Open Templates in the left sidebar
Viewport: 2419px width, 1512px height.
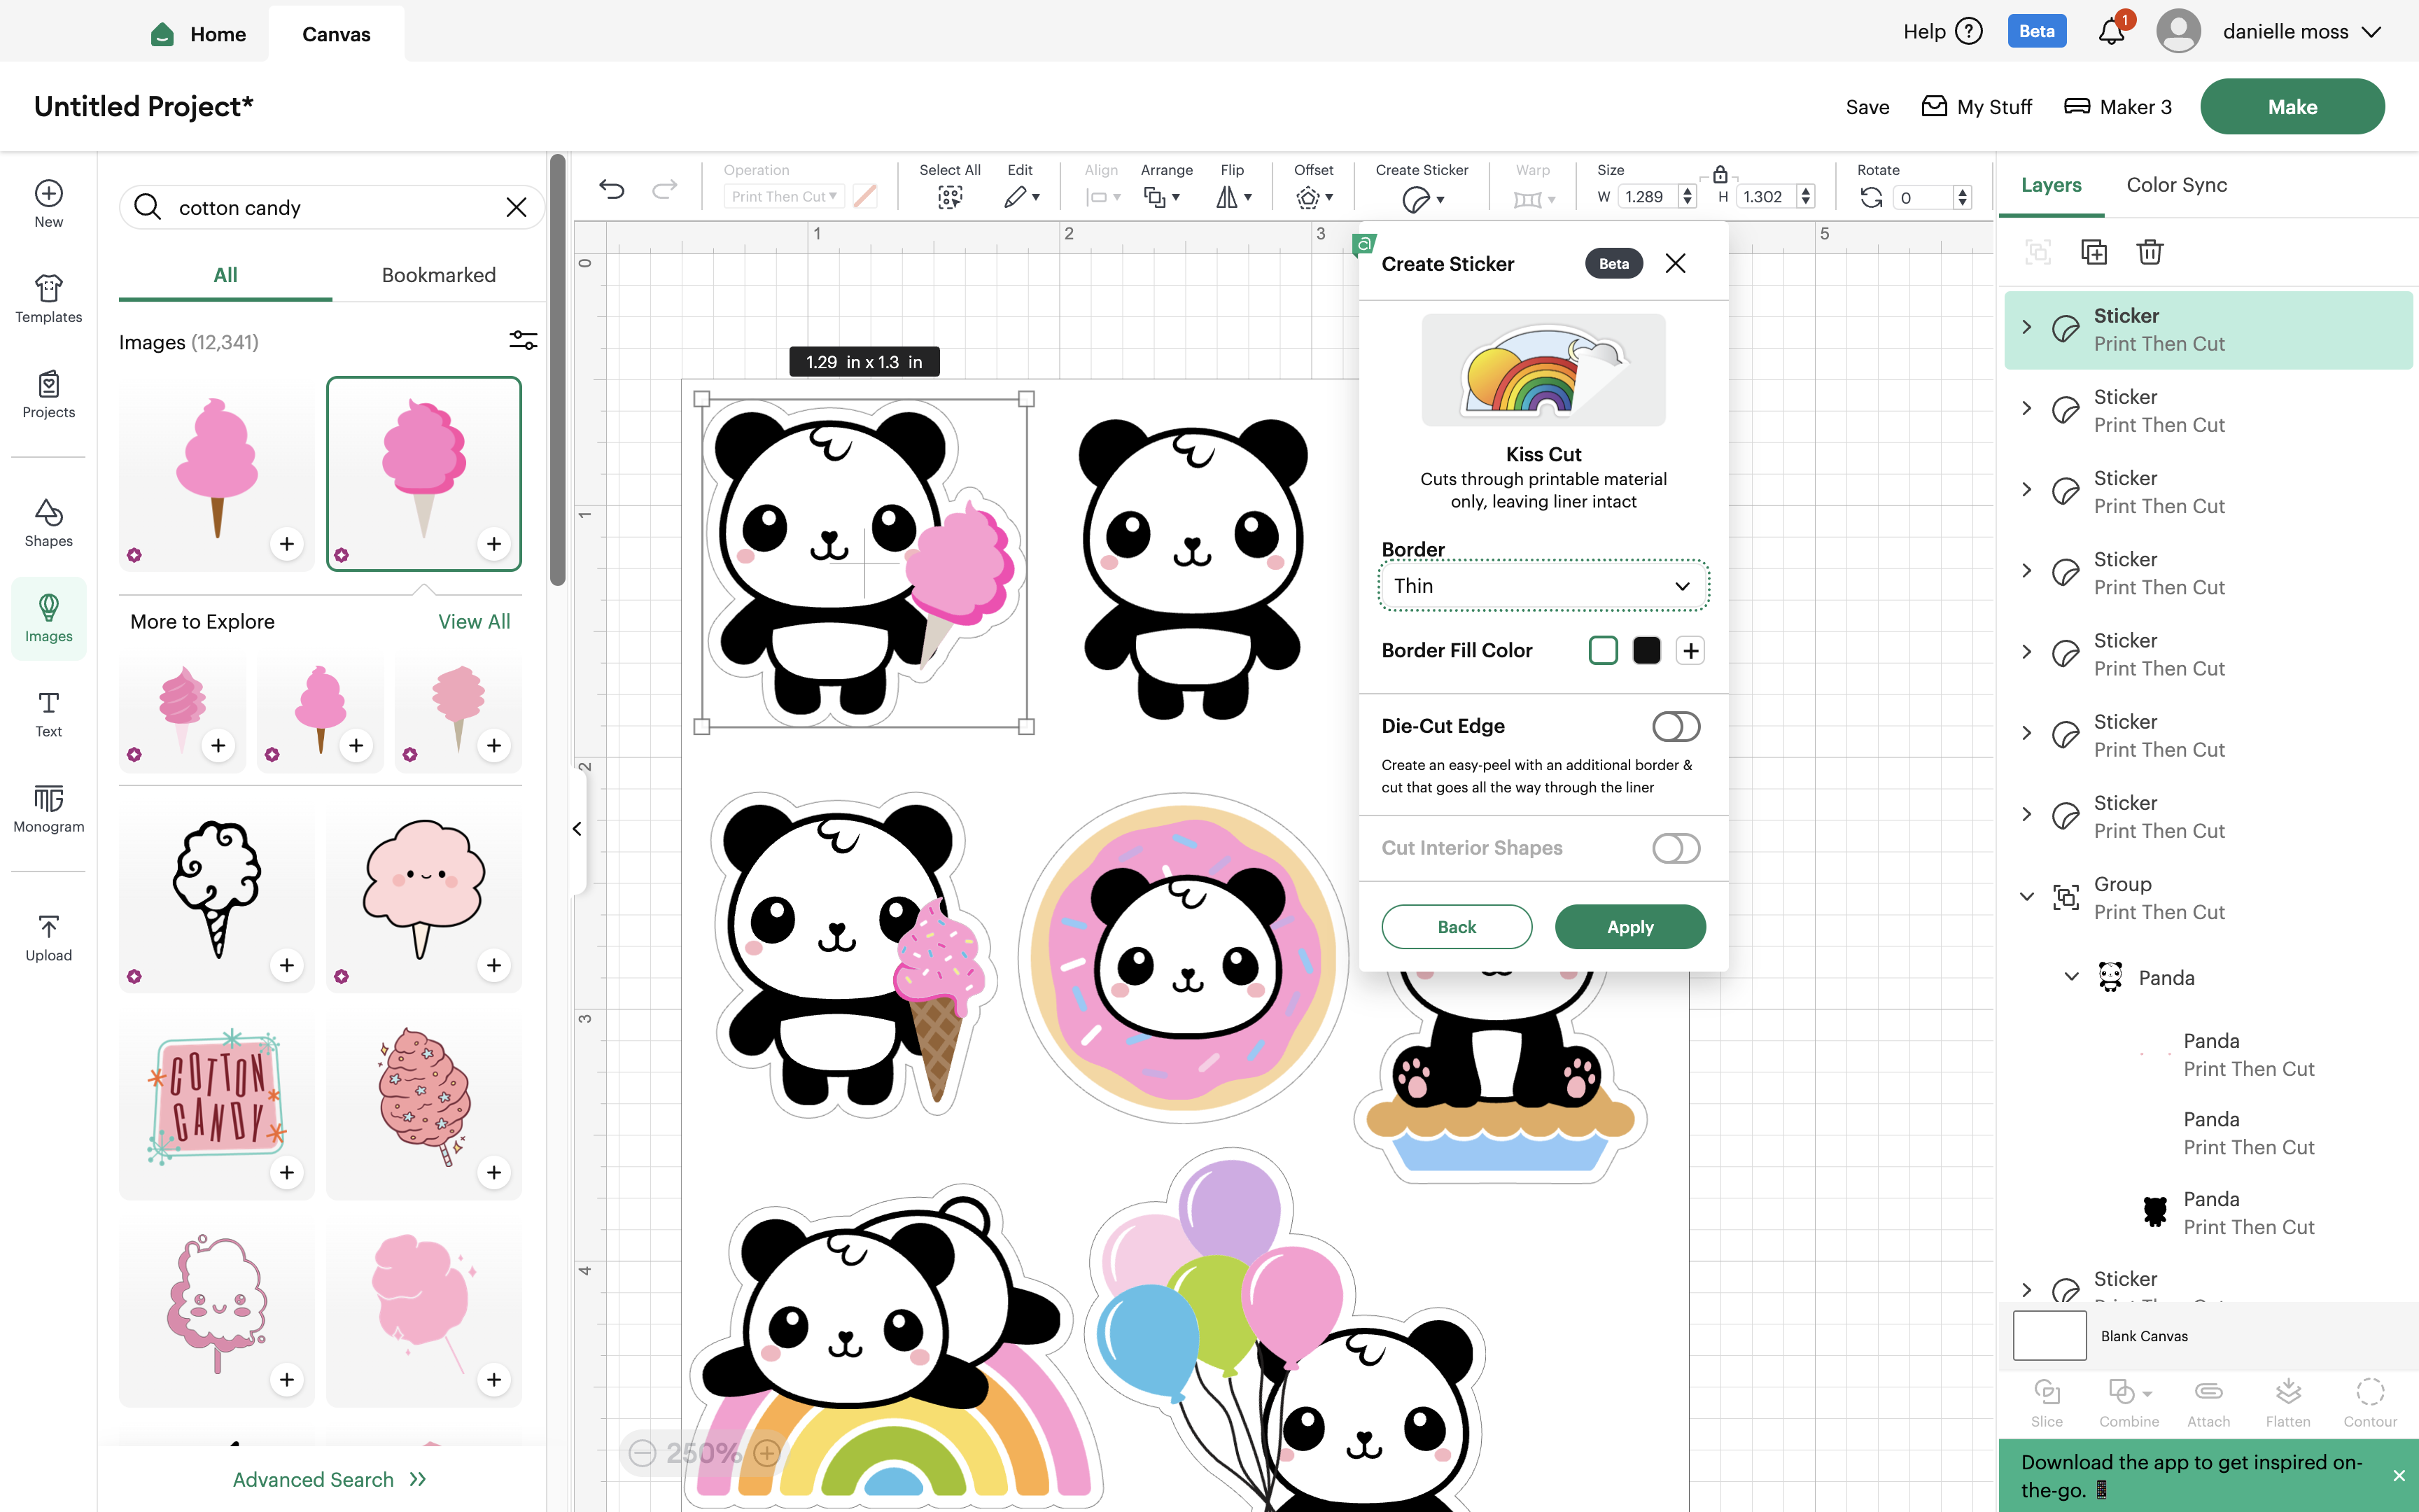pos(48,299)
